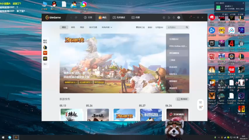Select the 精选 featured filter

point(64,27)
